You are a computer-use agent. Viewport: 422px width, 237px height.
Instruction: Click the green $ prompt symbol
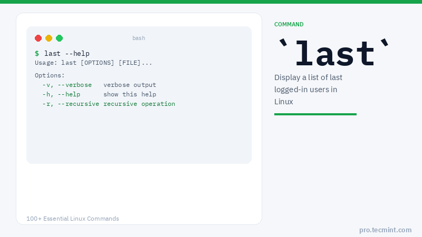click(x=37, y=53)
